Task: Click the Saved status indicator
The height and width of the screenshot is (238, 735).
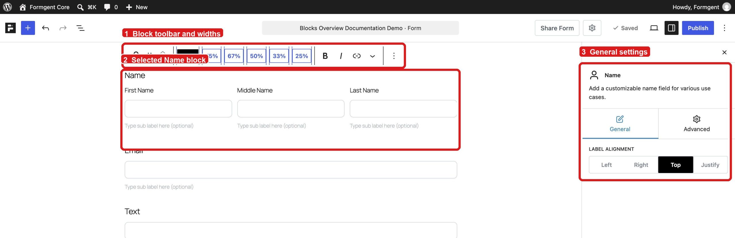Action: [625, 28]
